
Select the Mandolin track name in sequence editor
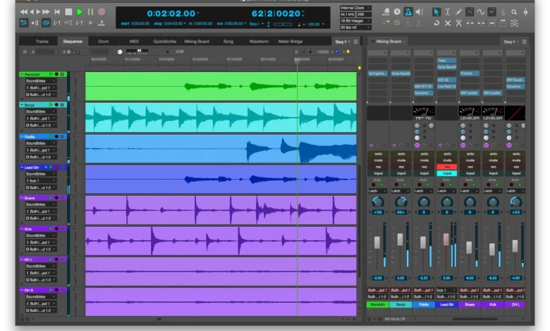(32, 75)
